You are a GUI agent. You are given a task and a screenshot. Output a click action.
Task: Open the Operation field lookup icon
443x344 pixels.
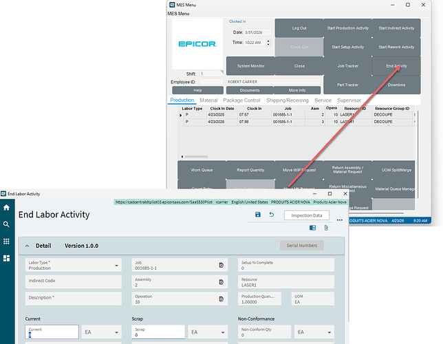[221, 299]
